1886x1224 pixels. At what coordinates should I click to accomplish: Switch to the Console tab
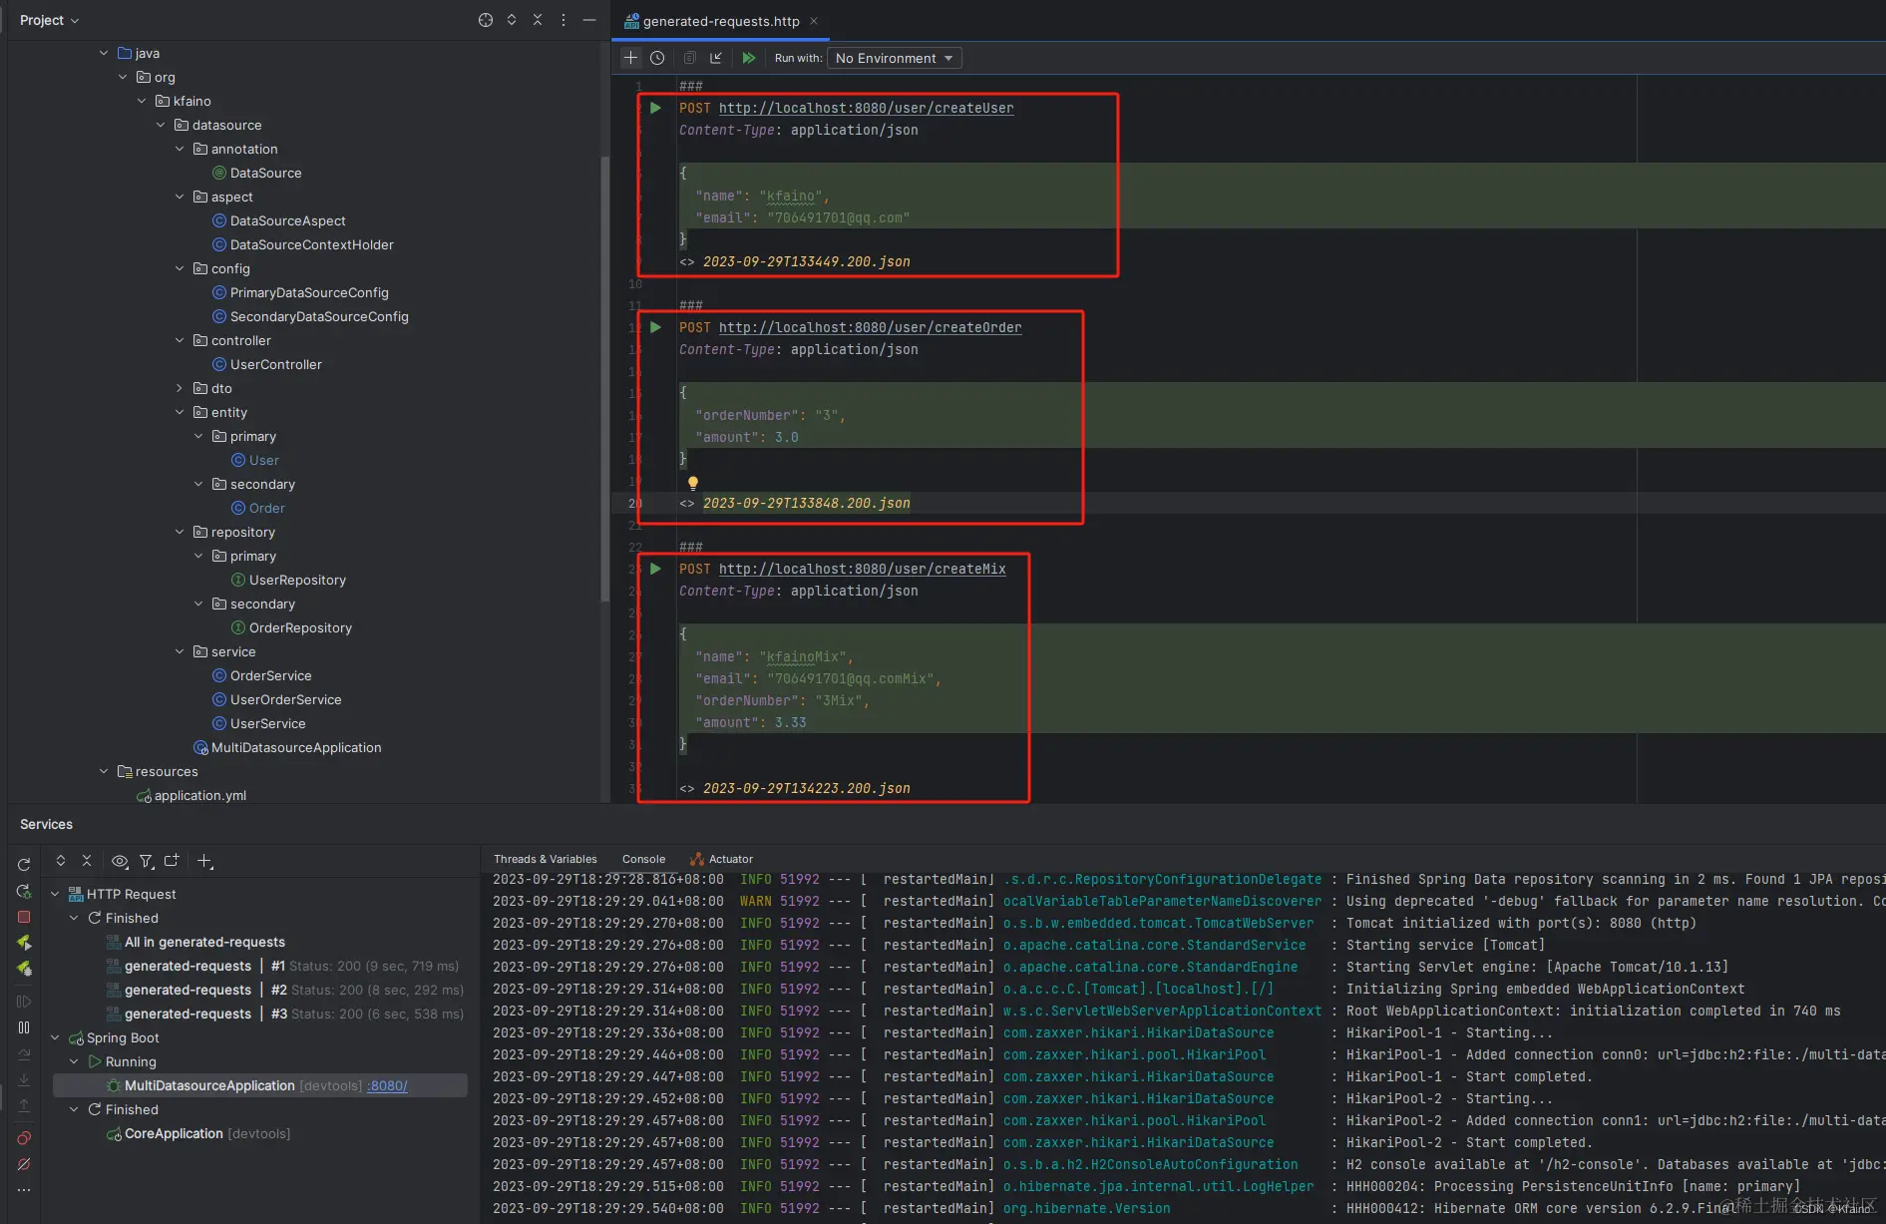(x=643, y=859)
